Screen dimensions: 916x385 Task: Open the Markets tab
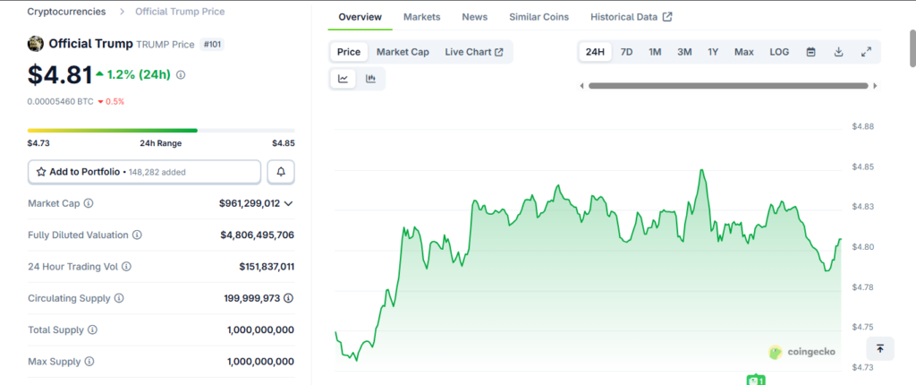click(421, 17)
